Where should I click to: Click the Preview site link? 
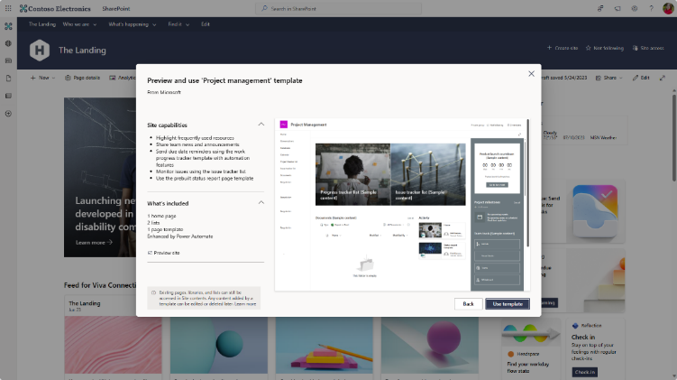coord(164,253)
